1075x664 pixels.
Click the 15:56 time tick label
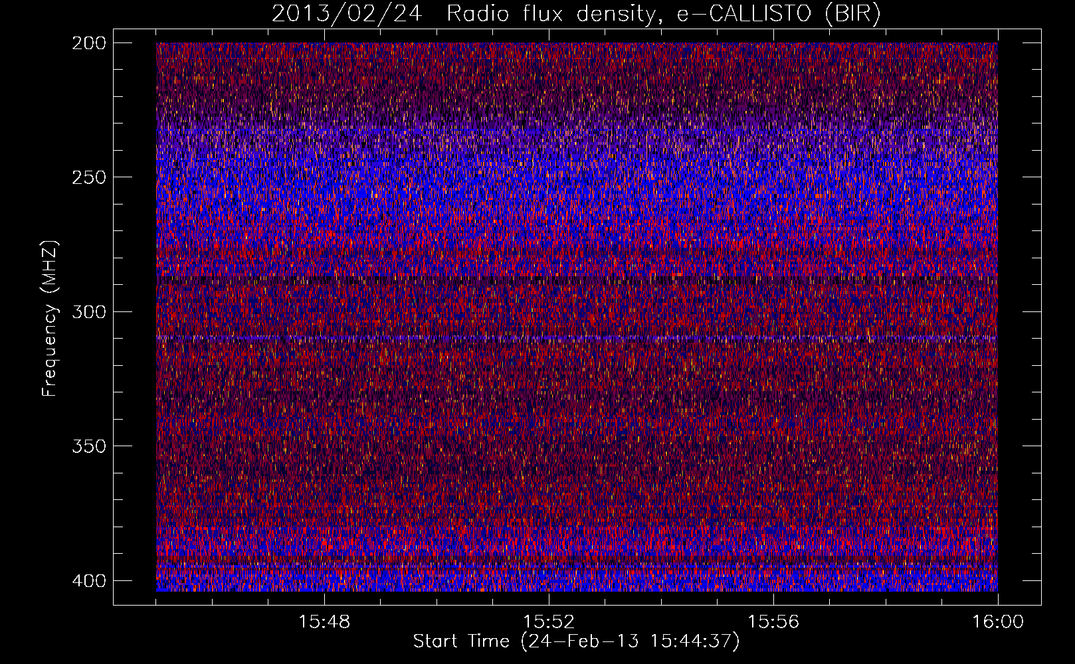click(773, 622)
